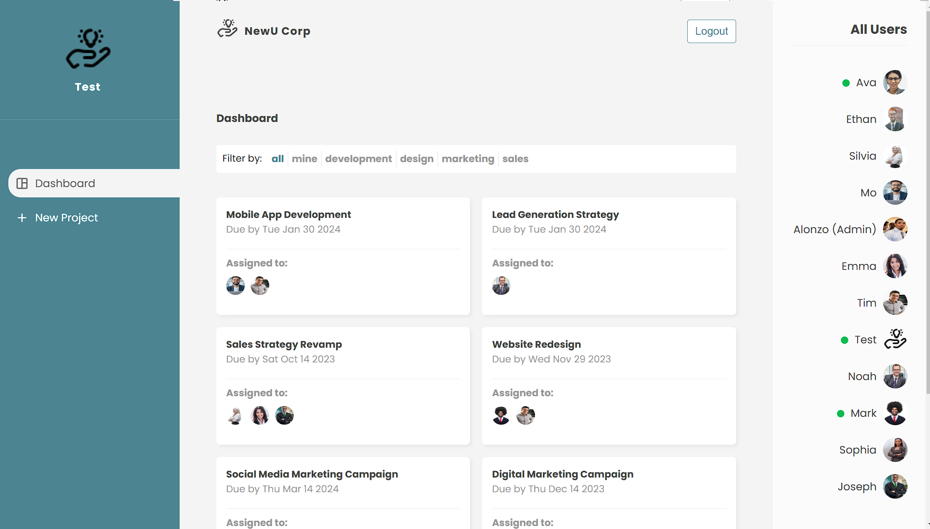Switch to the development filter

[x=358, y=159]
